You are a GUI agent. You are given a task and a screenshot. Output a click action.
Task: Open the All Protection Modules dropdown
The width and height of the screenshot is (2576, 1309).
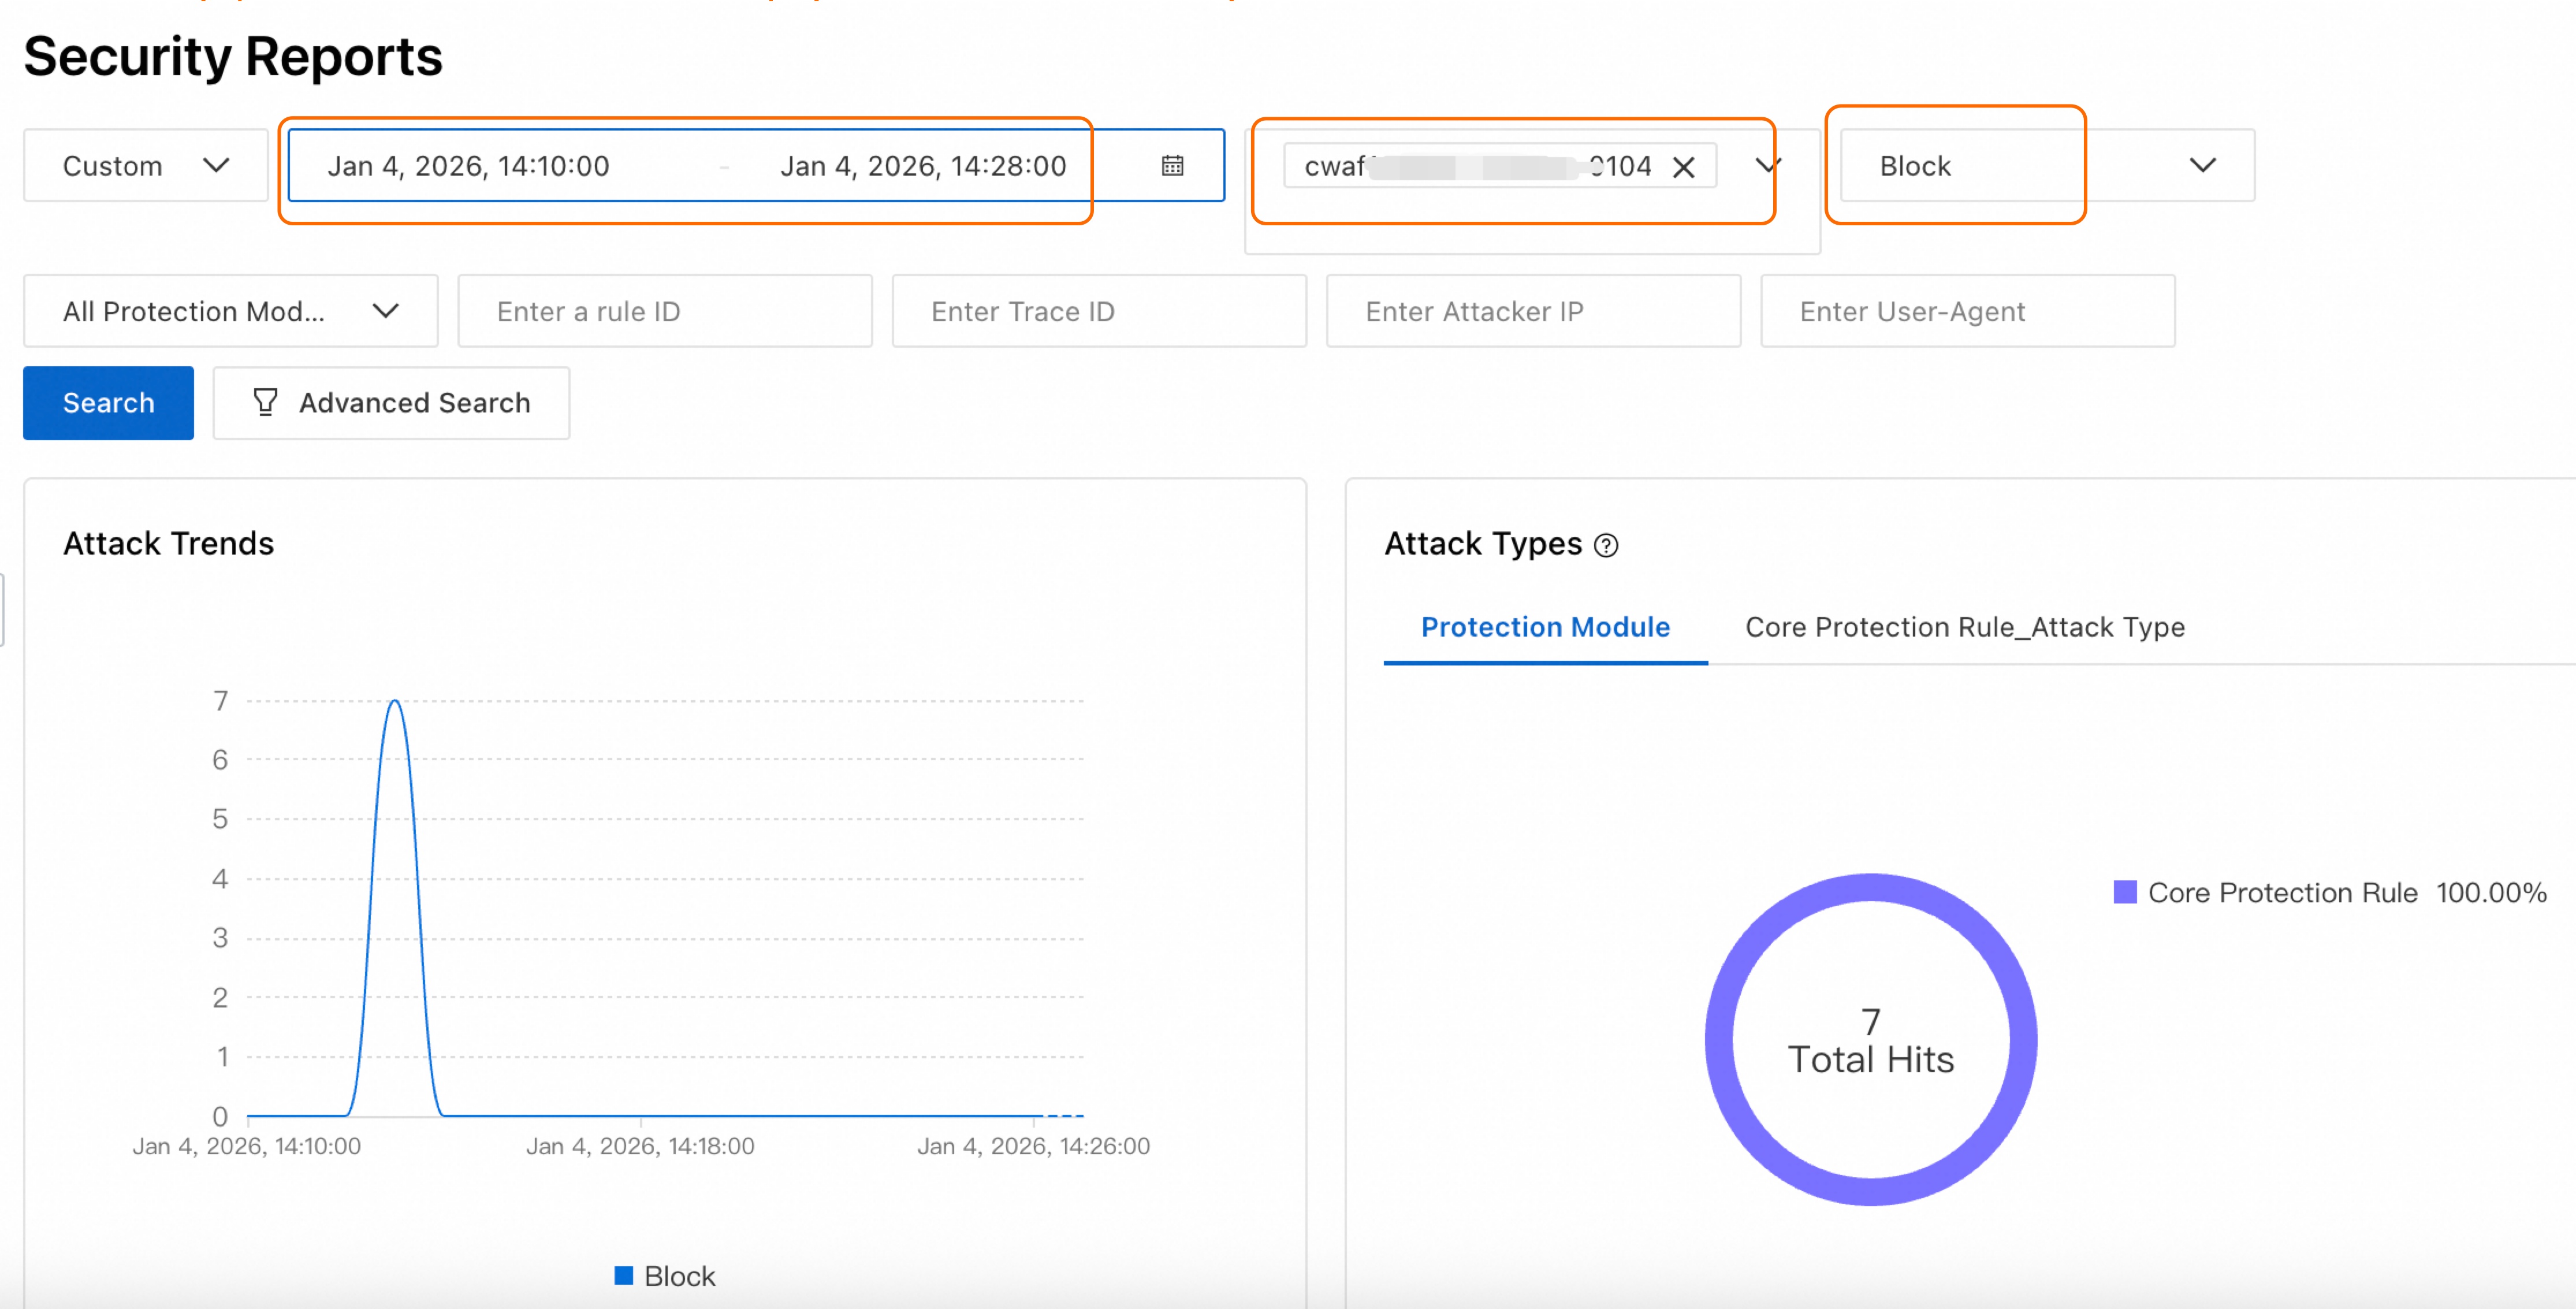(x=231, y=311)
